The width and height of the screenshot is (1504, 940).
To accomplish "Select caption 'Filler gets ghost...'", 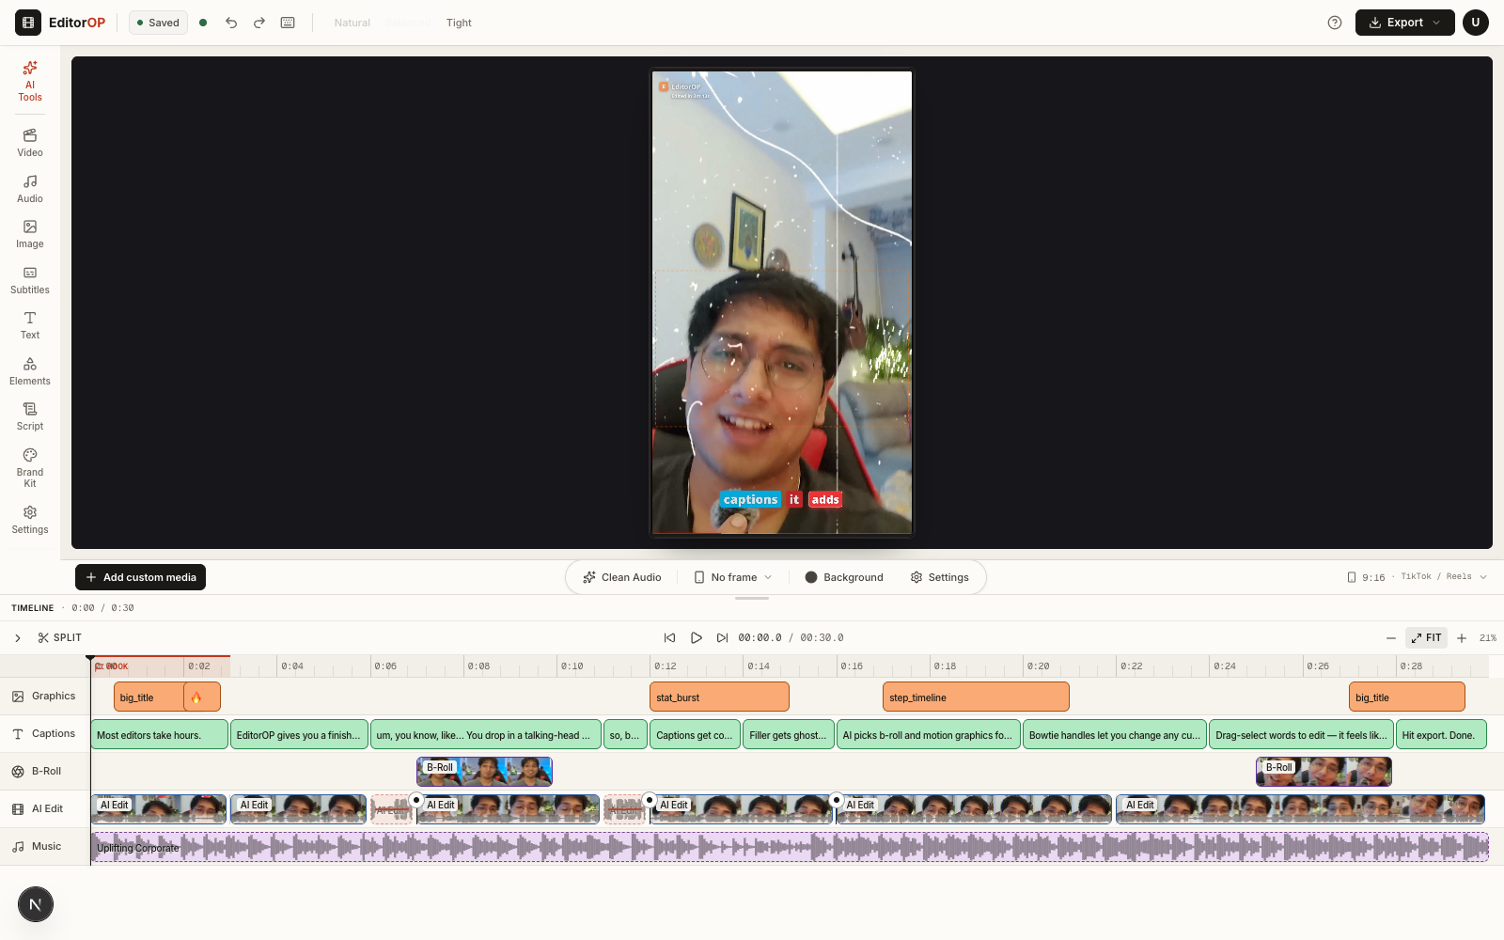I will 789,734.
